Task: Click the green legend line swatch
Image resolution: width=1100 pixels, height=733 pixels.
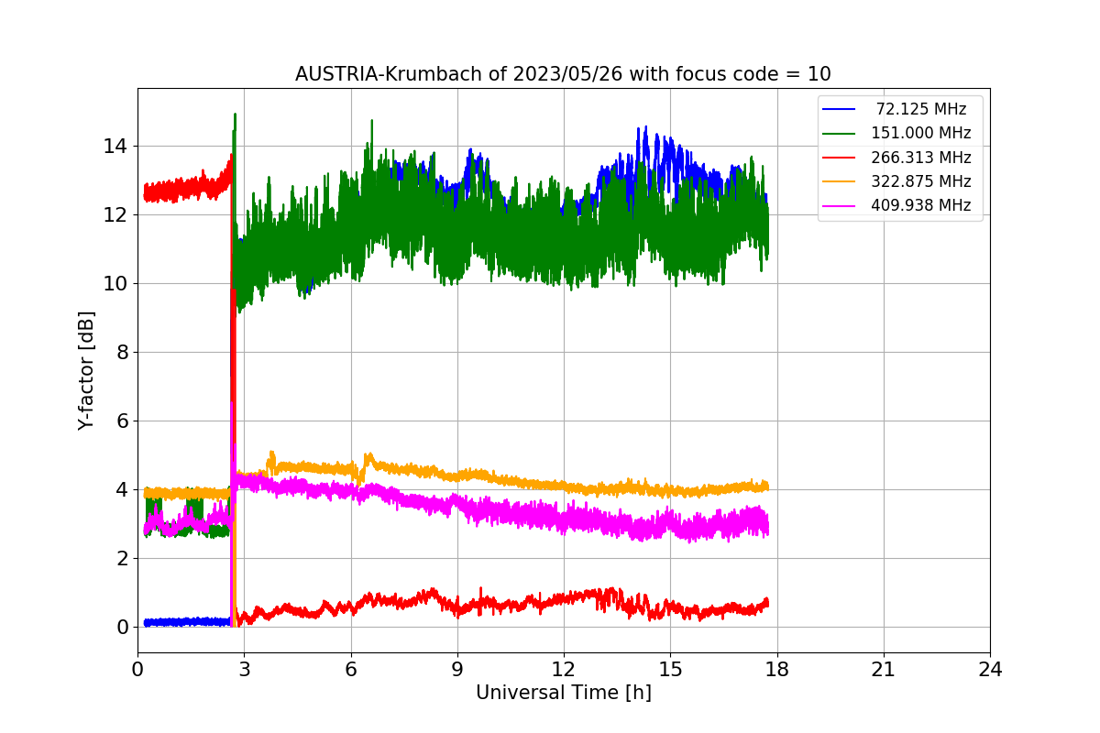Action: pyautogui.click(x=839, y=133)
